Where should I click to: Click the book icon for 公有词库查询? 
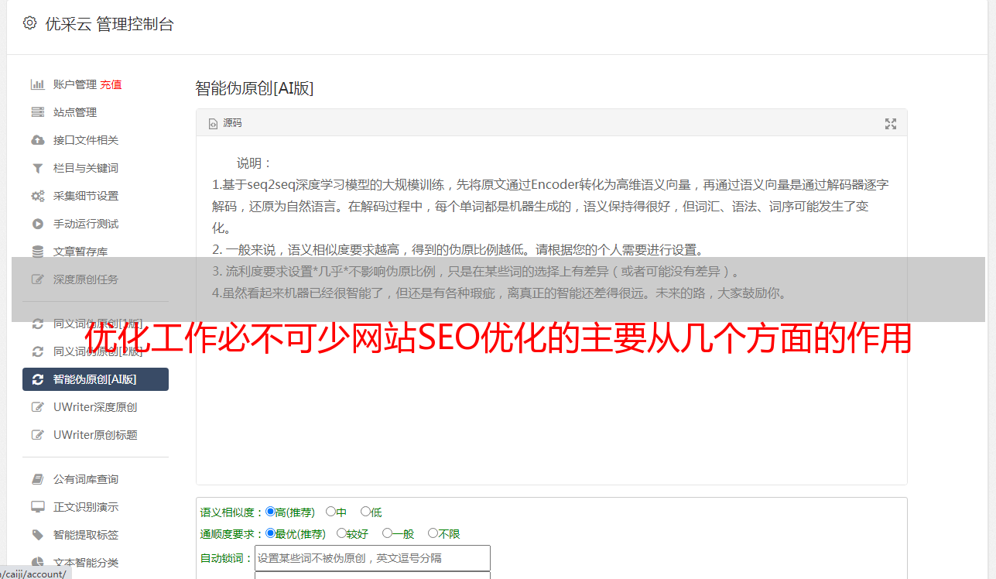[37, 479]
